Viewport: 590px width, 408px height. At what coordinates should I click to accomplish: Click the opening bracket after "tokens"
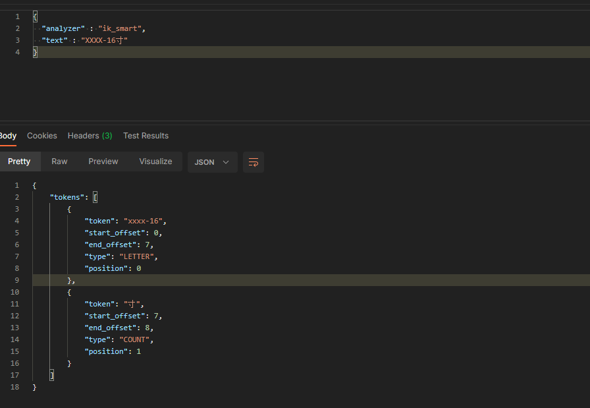95,197
